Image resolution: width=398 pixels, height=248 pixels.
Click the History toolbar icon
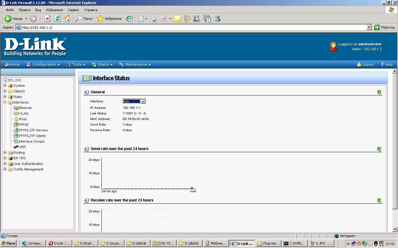(x=129, y=19)
